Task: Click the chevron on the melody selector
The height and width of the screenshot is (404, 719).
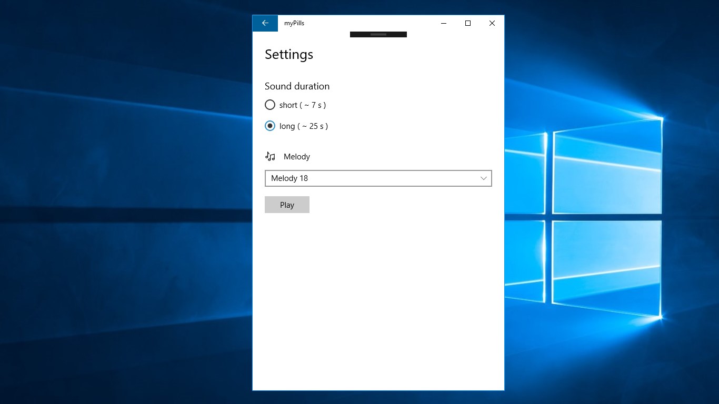Action: click(x=483, y=178)
